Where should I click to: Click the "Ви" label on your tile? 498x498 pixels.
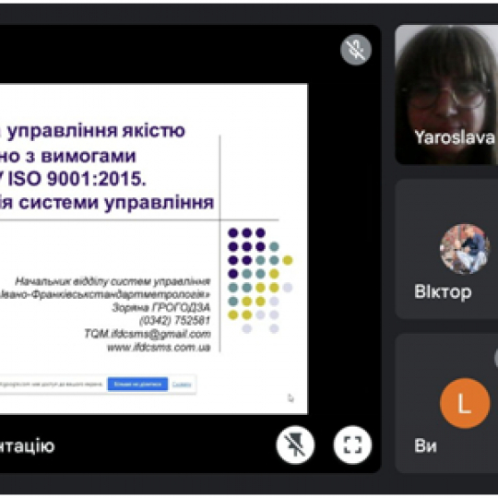tap(425, 446)
